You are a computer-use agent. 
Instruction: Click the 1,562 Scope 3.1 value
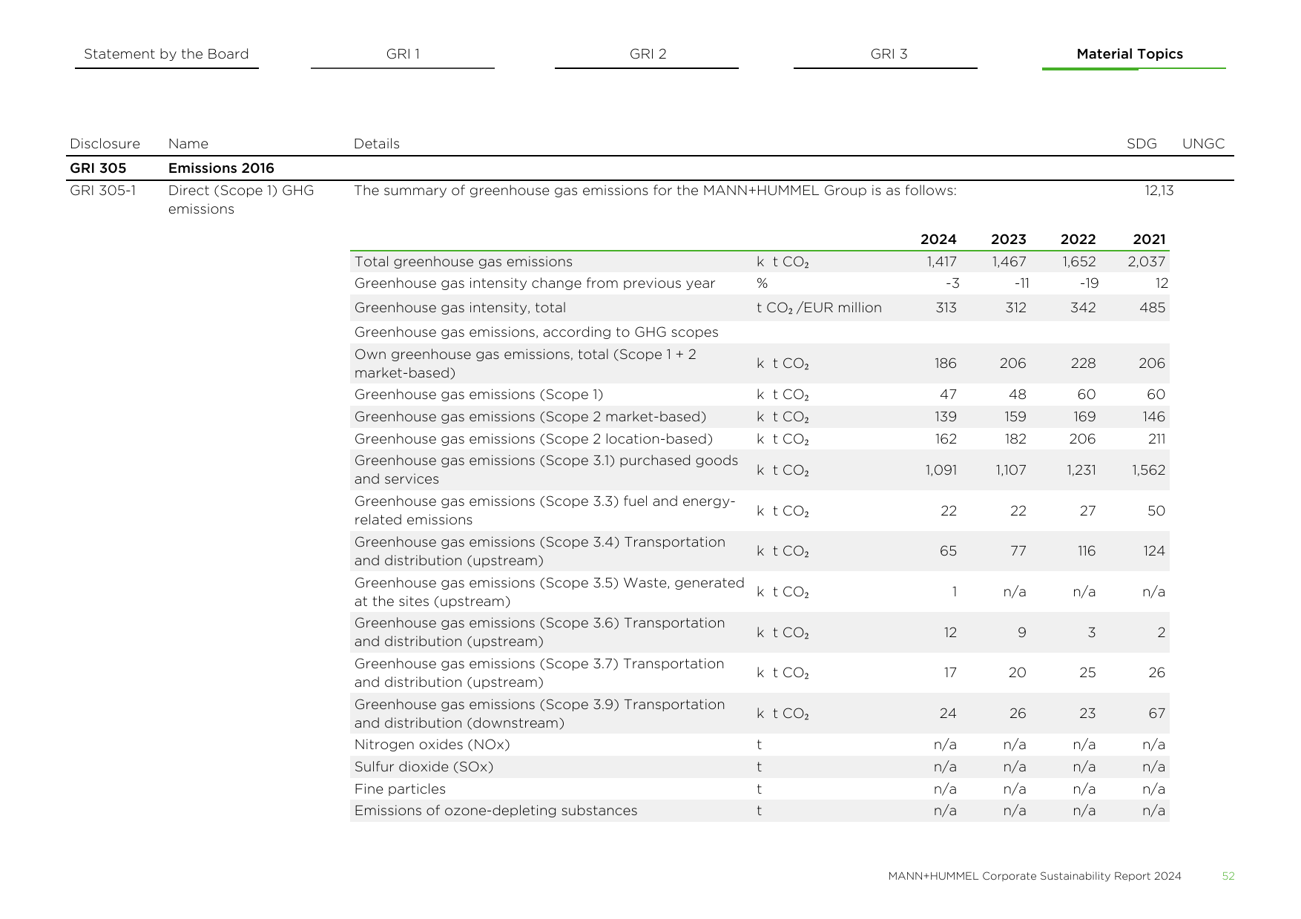[x=1149, y=470]
